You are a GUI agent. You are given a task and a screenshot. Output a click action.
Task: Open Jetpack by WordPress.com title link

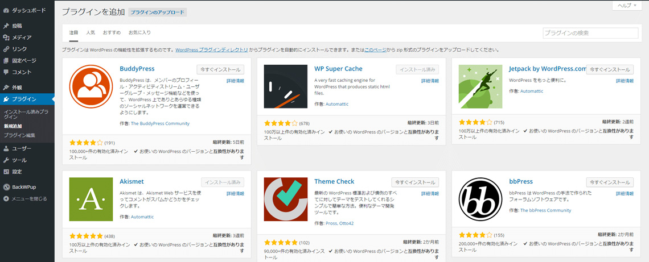coord(548,69)
